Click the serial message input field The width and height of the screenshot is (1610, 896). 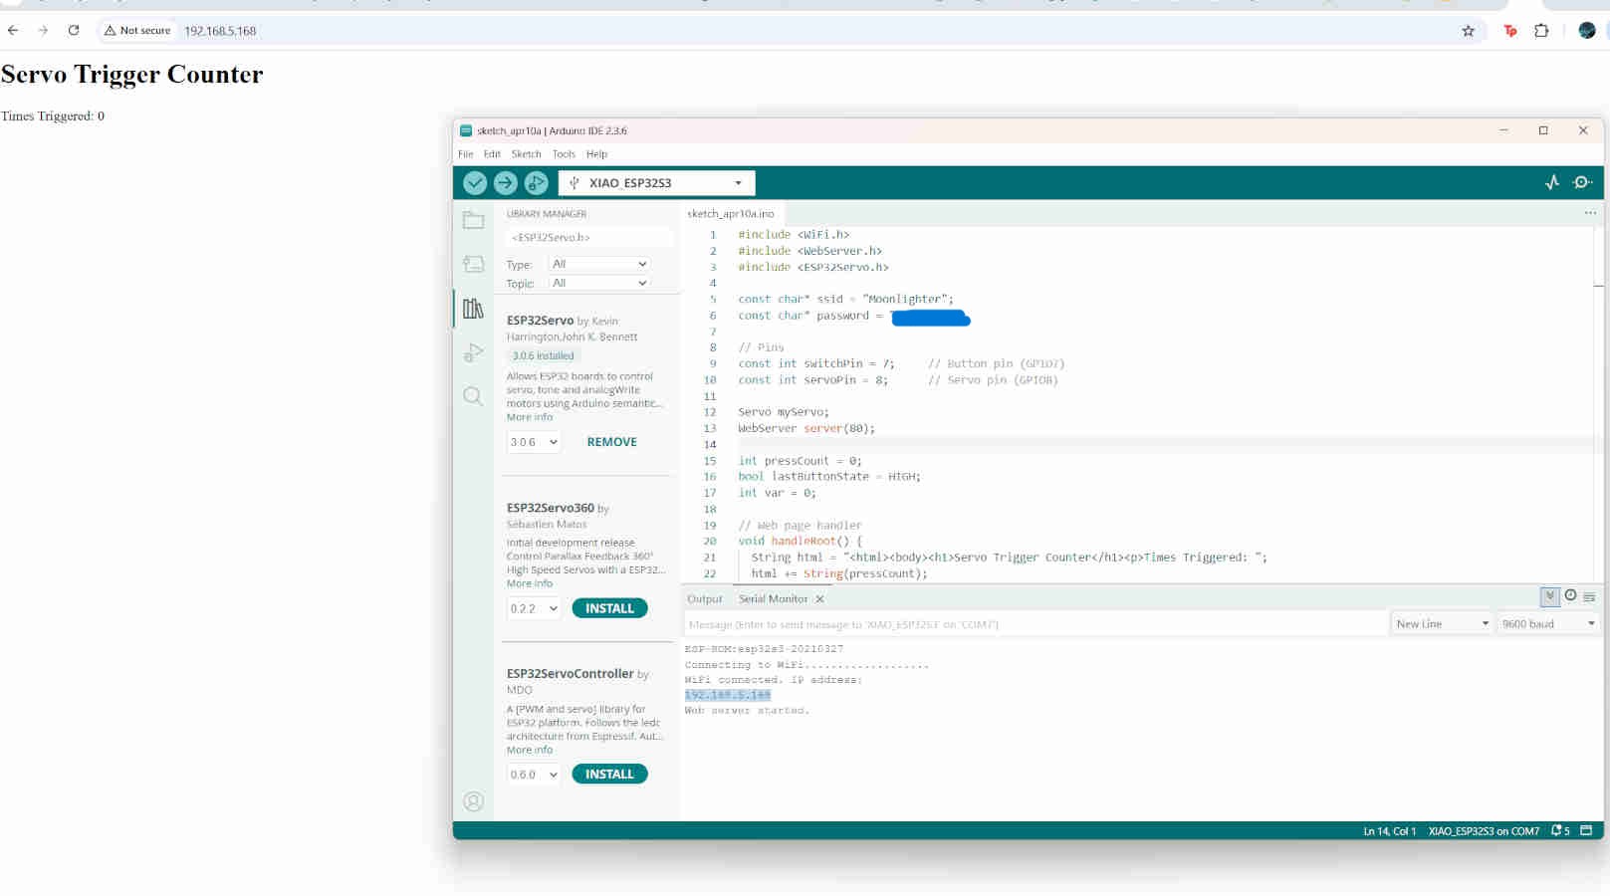[x=1035, y=624]
